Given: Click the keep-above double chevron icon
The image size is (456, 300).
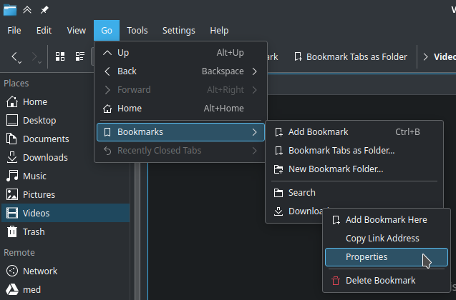Looking at the screenshot, I should (x=27, y=10).
